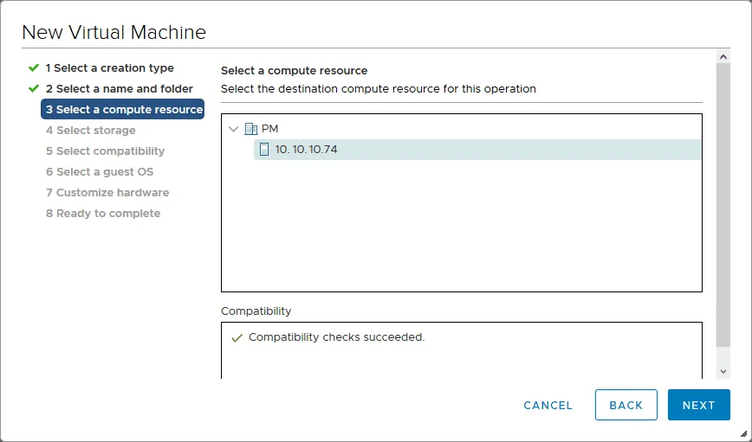Click the vertical scrollbar thumb
The width and height of the screenshot is (752, 442).
[x=724, y=203]
